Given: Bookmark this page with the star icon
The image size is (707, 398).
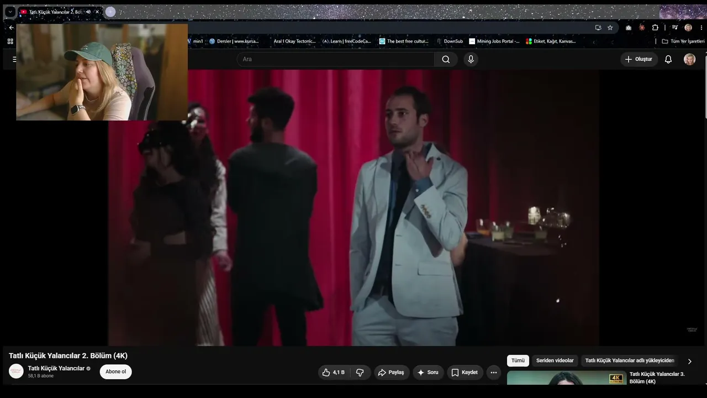Looking at the screenshot, I should click(x=610, y=28).
